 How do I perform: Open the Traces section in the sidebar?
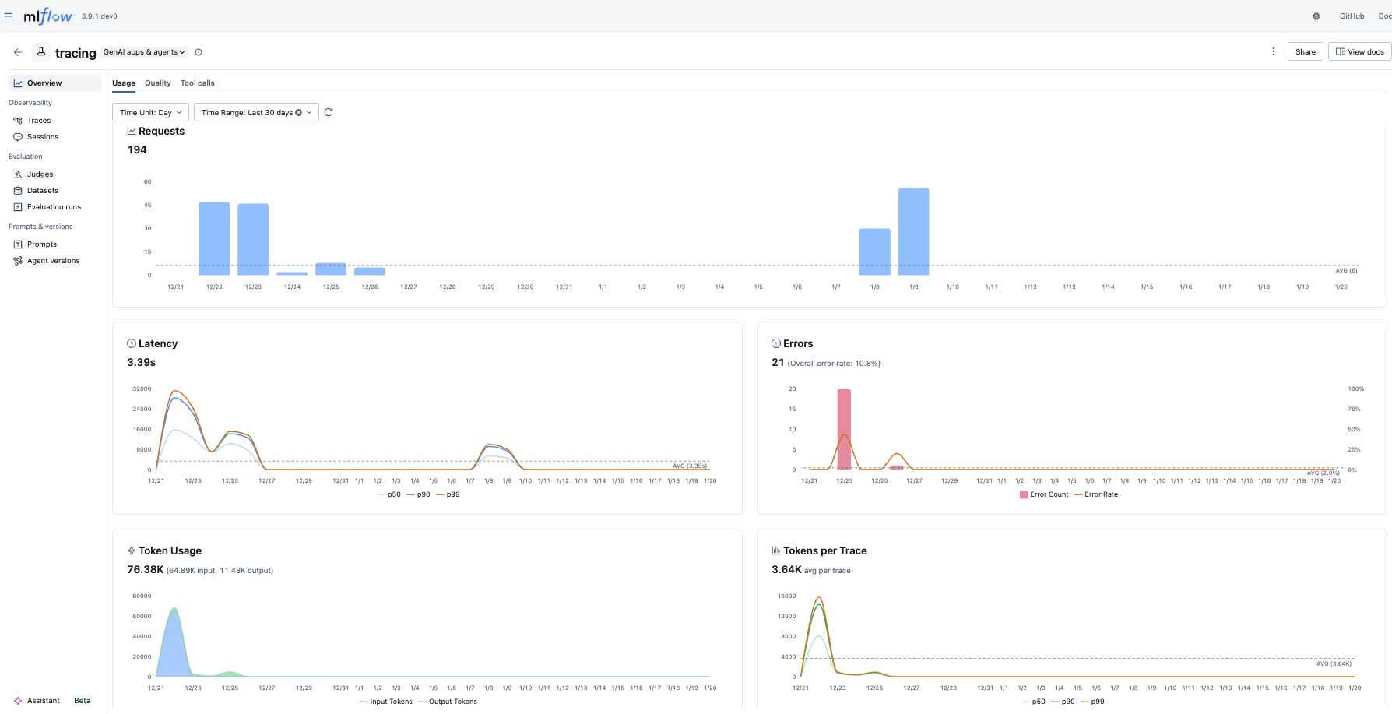pyautogui.click(x=38, y=120)
